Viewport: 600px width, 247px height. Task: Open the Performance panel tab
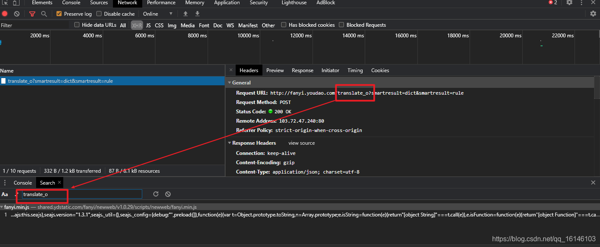(x=161, y=3)
